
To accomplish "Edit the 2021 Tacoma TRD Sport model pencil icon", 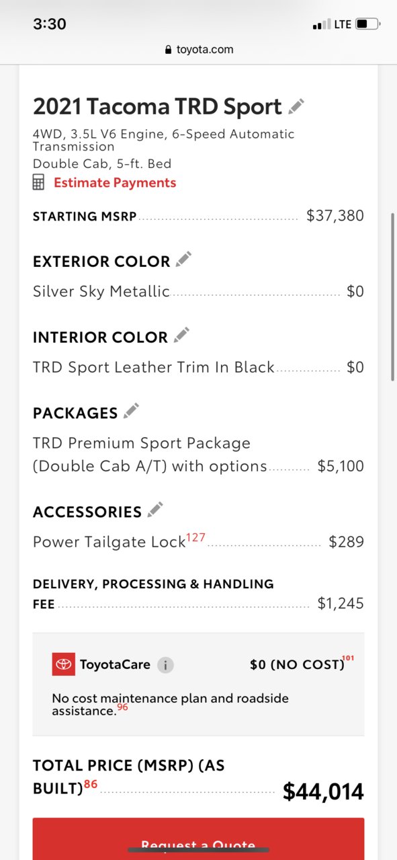I will pos(296,106).
